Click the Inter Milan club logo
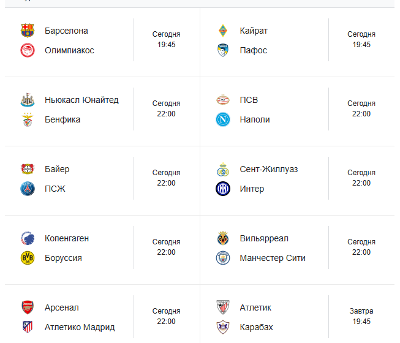Image resolution: width=400 pixels, height=343 pixels. (x=223, y=189)
